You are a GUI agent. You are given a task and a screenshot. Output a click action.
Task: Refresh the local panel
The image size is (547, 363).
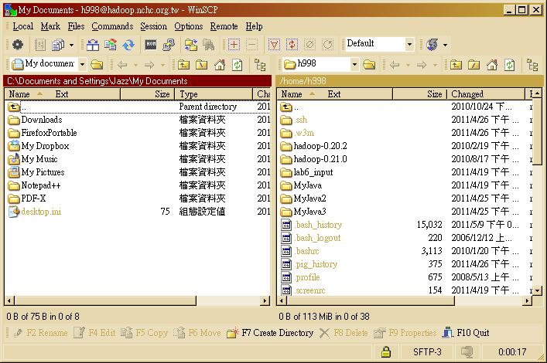point(238,65)
